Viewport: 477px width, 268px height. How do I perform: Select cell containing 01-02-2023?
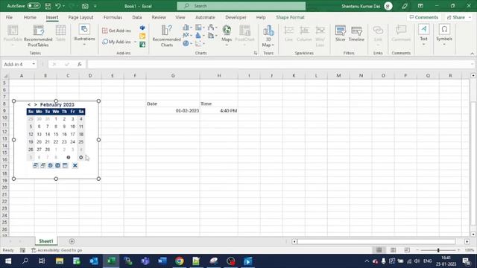(173, 111)
